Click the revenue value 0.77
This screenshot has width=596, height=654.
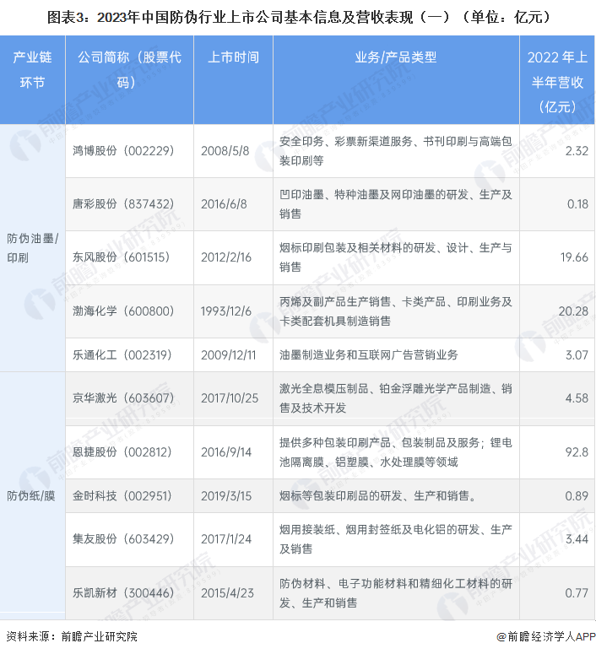point(577,592)
